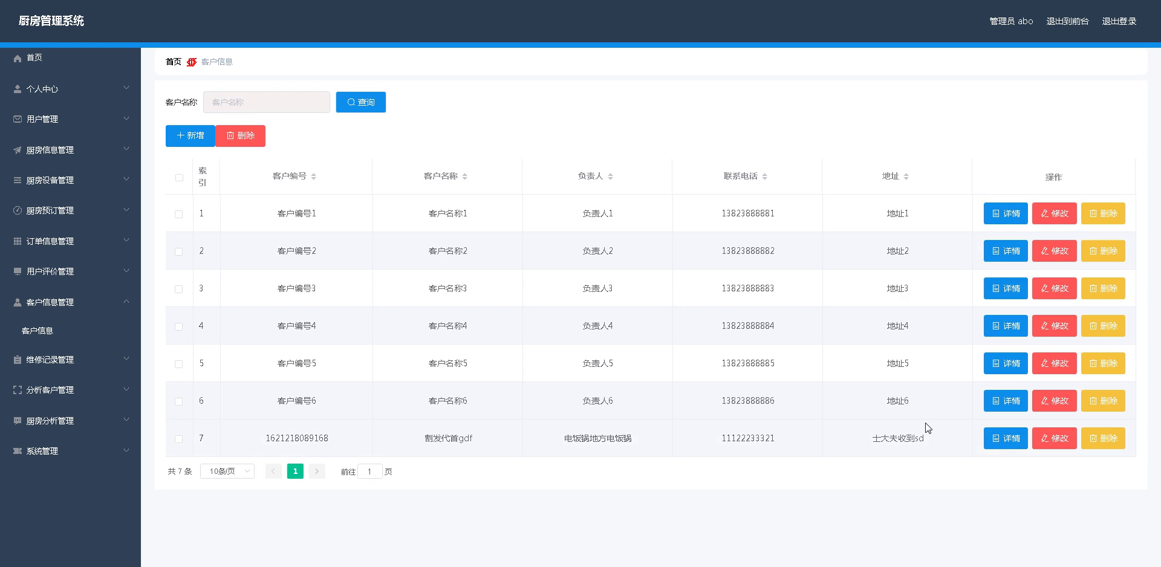This screenshot has height=567, width=1161.
Task: Click 退出到前台 link in header
Action: tap(1067, 21)
